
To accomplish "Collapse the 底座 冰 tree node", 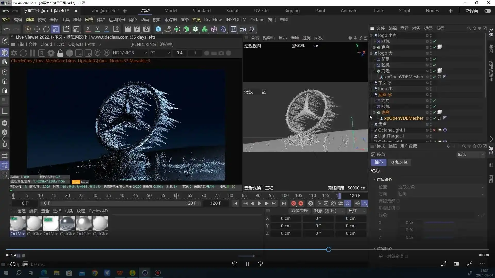I will (x=371, y=95).
